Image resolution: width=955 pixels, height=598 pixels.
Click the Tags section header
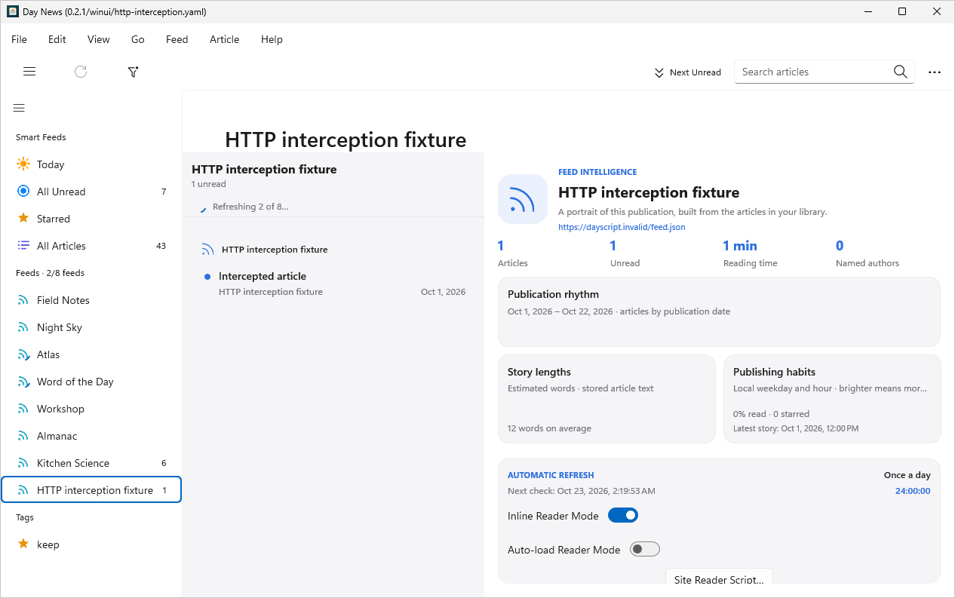(x=25, y=517)
